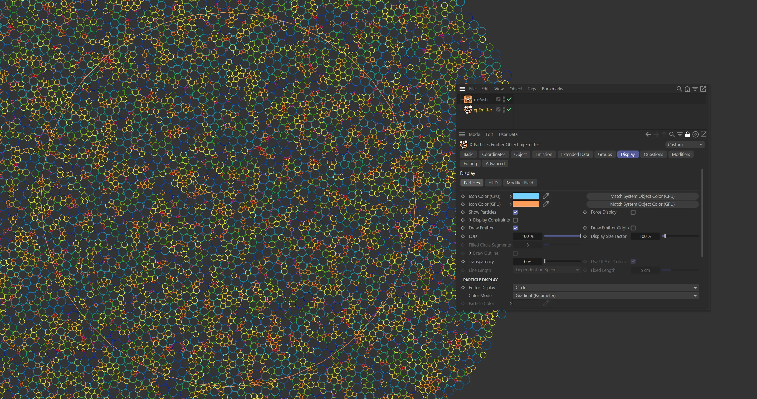The height and width of the screenshot is (399, 757).
Task: Click the home icon in Object Manager
Action: 687,89
